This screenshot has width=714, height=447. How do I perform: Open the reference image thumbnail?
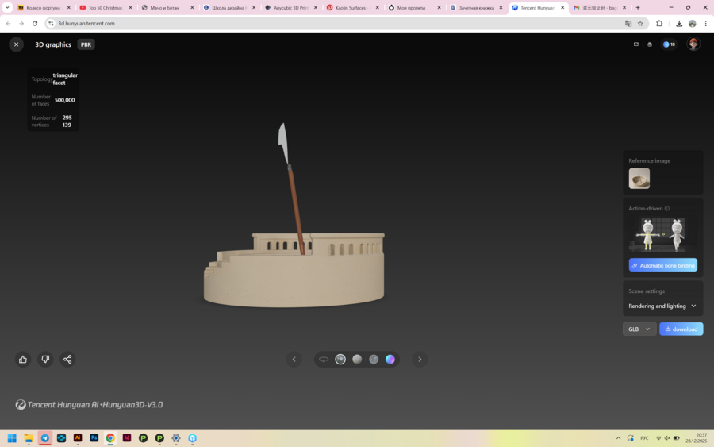639,179
